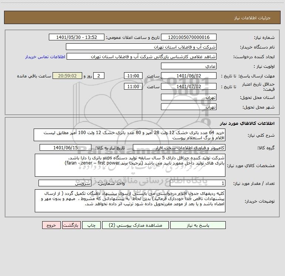This screenshot has width=285, height=276.
Task: Click price validity date 1401/07/02
Action: click(189, 86)
